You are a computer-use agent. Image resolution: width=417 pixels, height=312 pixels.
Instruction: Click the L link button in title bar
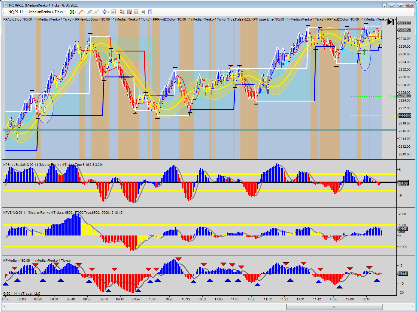pyautogui.click(x=384, y=5)
